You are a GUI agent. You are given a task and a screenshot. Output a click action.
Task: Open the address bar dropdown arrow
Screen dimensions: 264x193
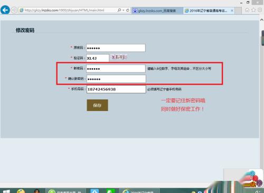[124, 10]
